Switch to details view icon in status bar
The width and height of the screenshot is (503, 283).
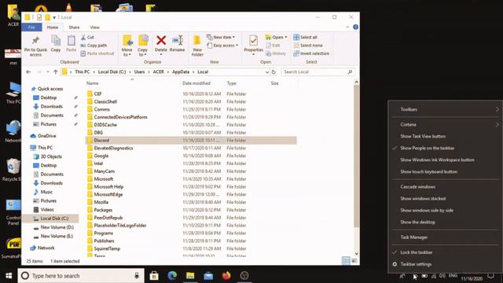[x=346, y=261]
